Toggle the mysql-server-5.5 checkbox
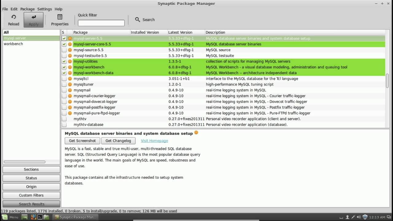393x221 pixels. pos(64,39)
